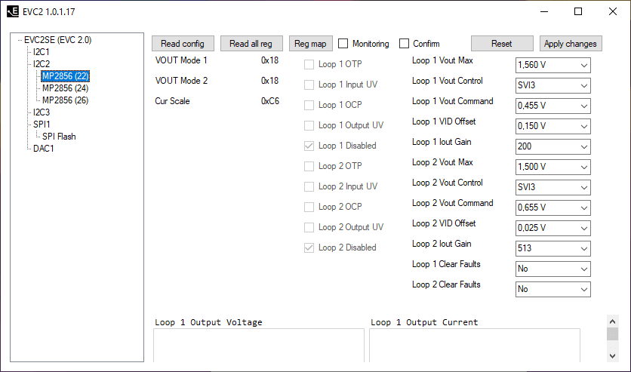Select the I2C3 bus node
Screen dimensions: 631x372
(x=42, y=112)
